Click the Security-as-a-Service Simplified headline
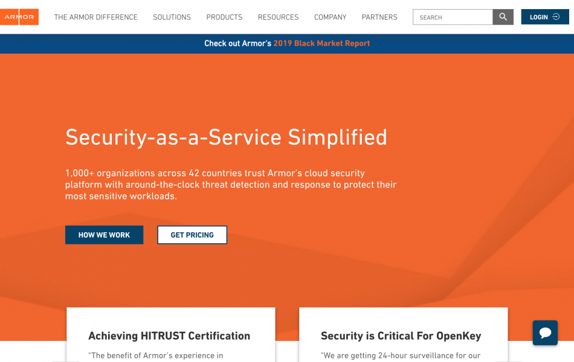Image resolution: width=574 pixels, height=362 pixels. 226,138
